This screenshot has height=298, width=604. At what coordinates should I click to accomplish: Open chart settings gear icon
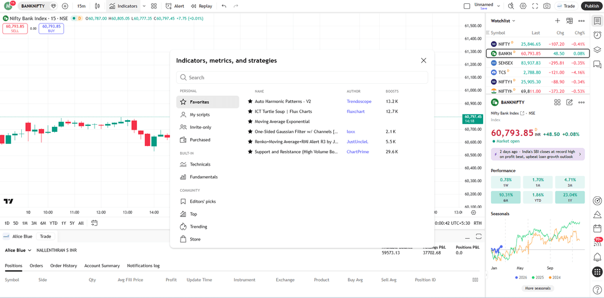tap(523, 6)
